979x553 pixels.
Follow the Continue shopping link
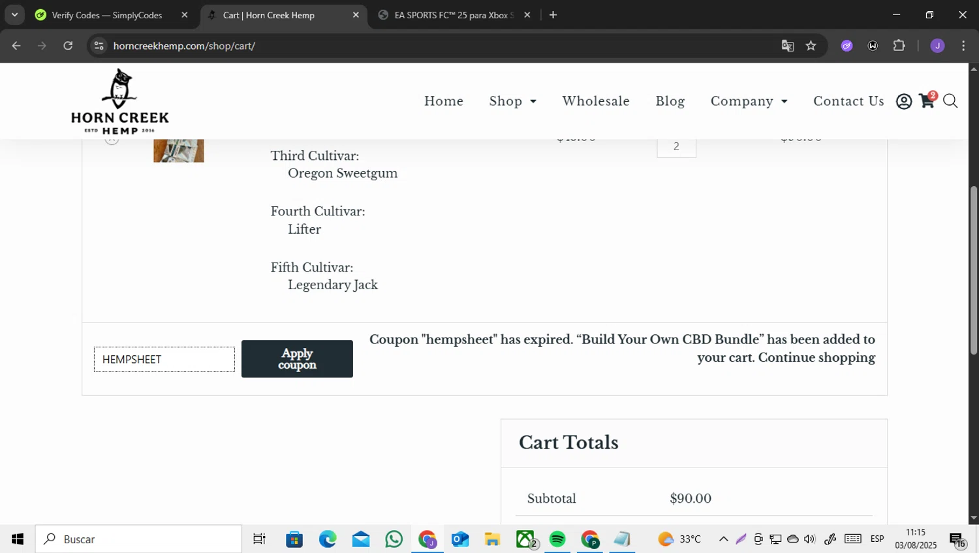(816, 358)
